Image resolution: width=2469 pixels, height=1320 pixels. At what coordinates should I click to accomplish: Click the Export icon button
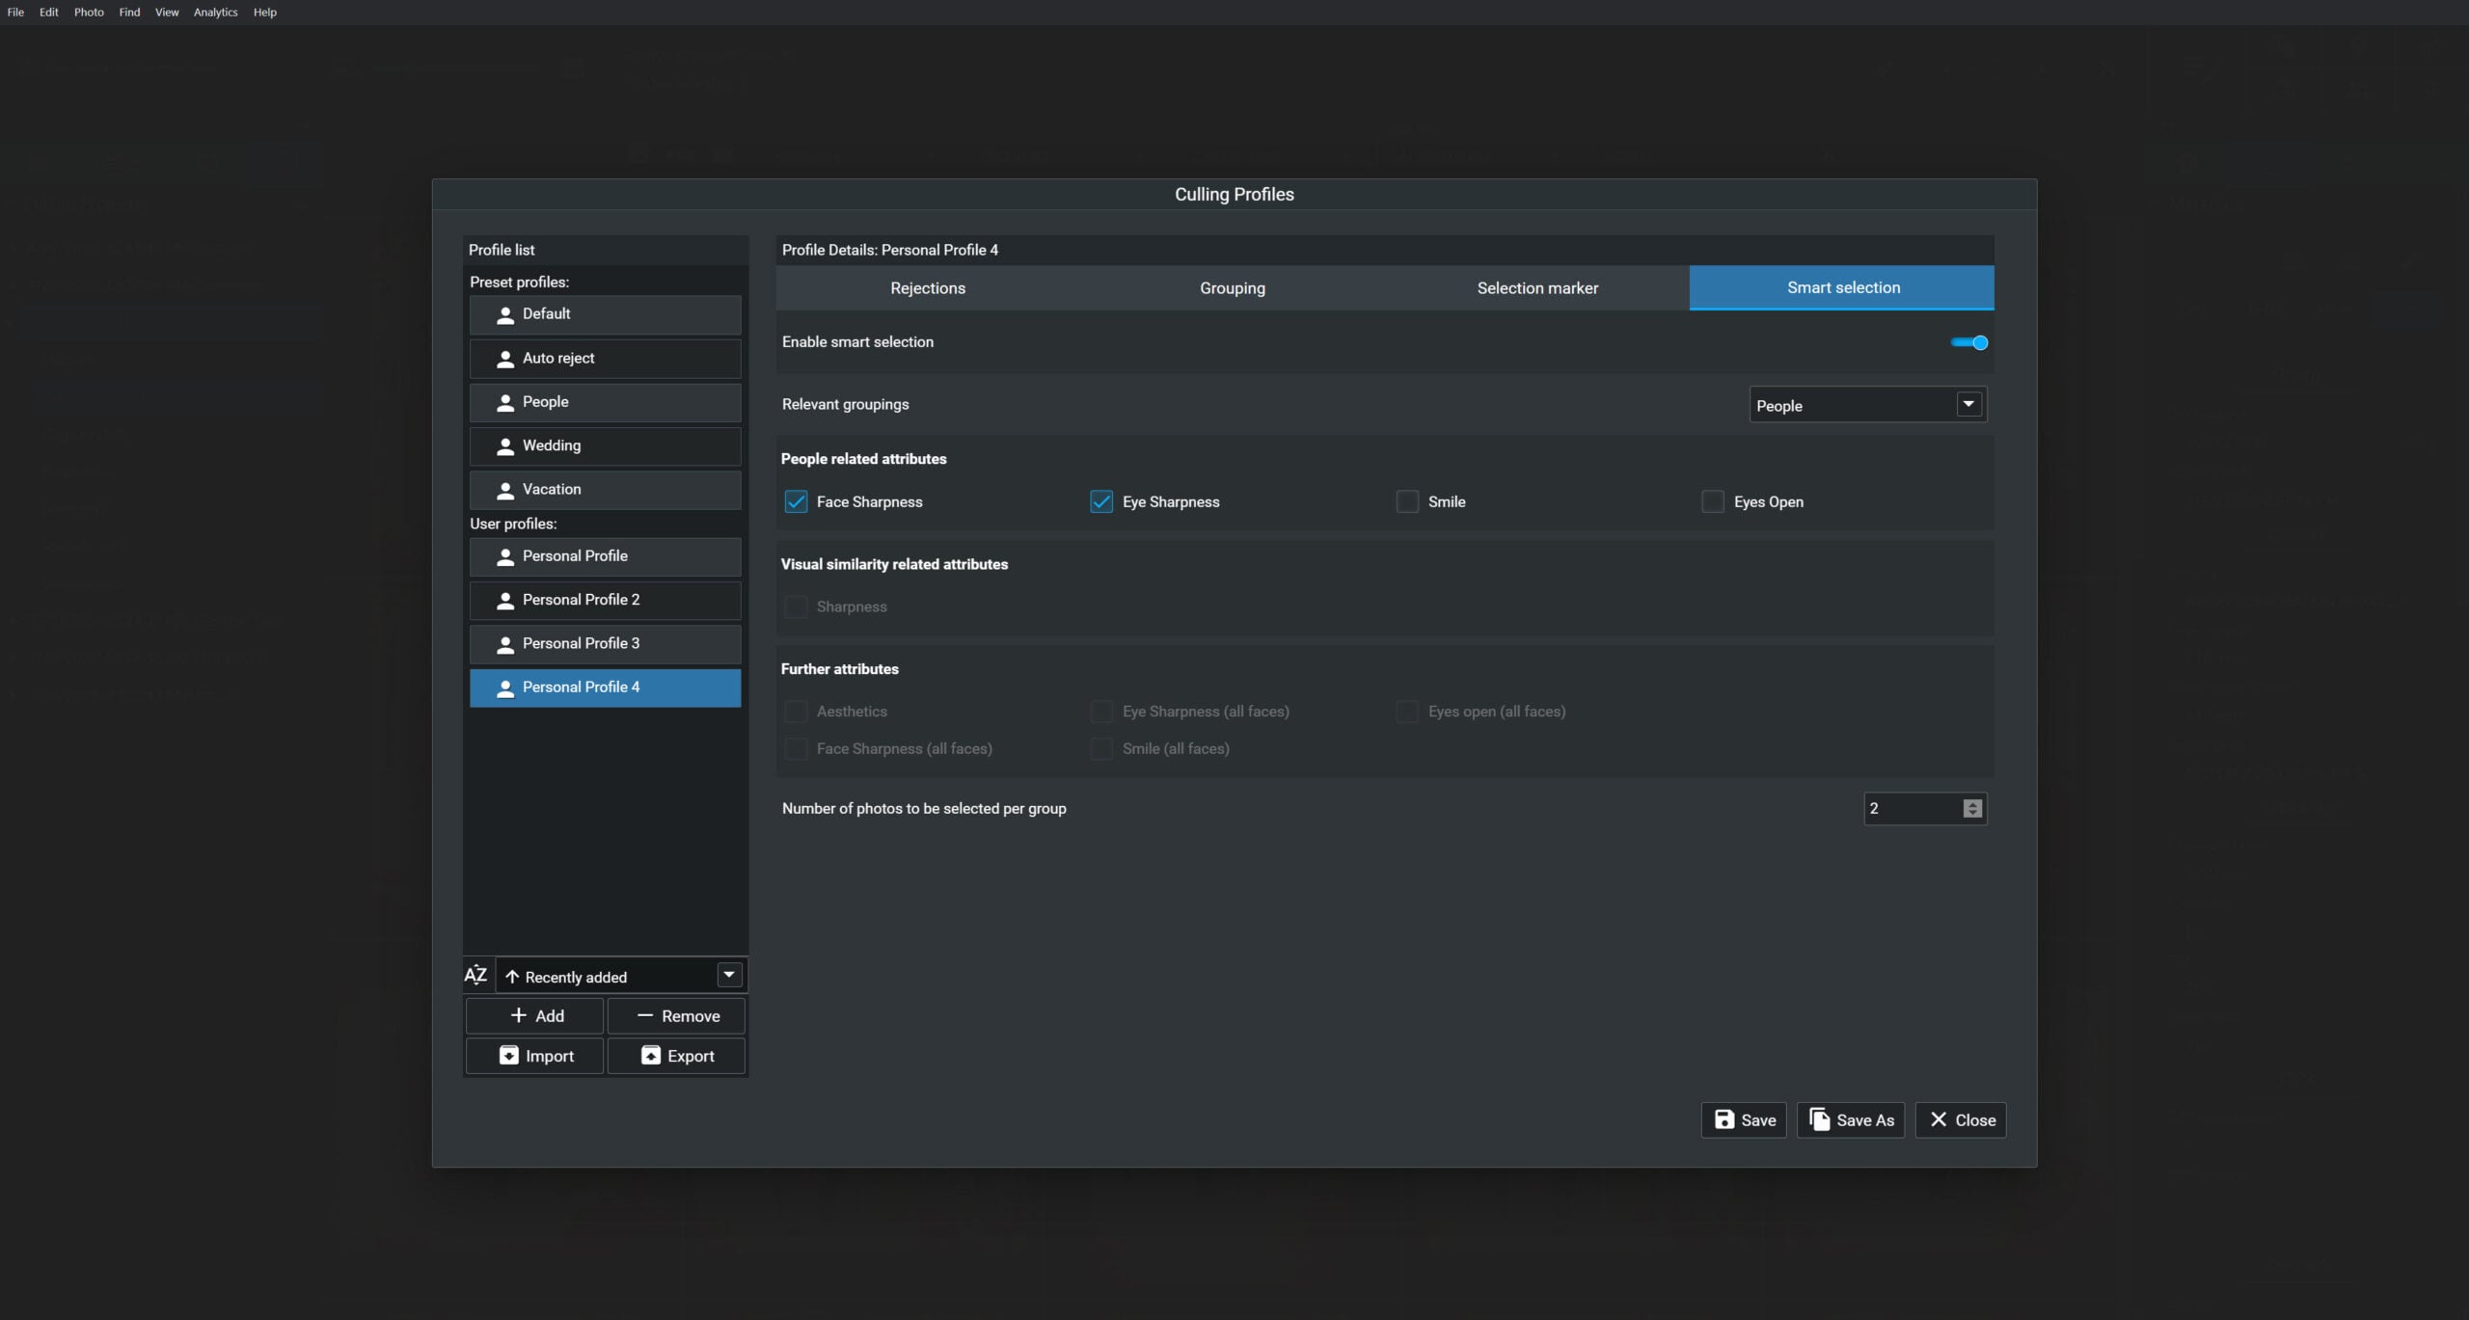(676, 1056)
